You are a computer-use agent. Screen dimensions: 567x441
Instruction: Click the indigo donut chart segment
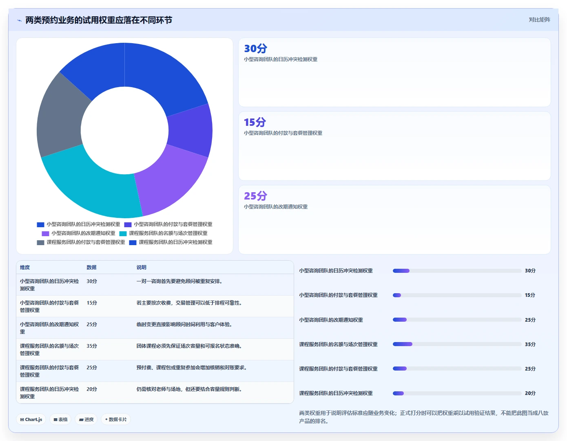[x=190, y=130]
